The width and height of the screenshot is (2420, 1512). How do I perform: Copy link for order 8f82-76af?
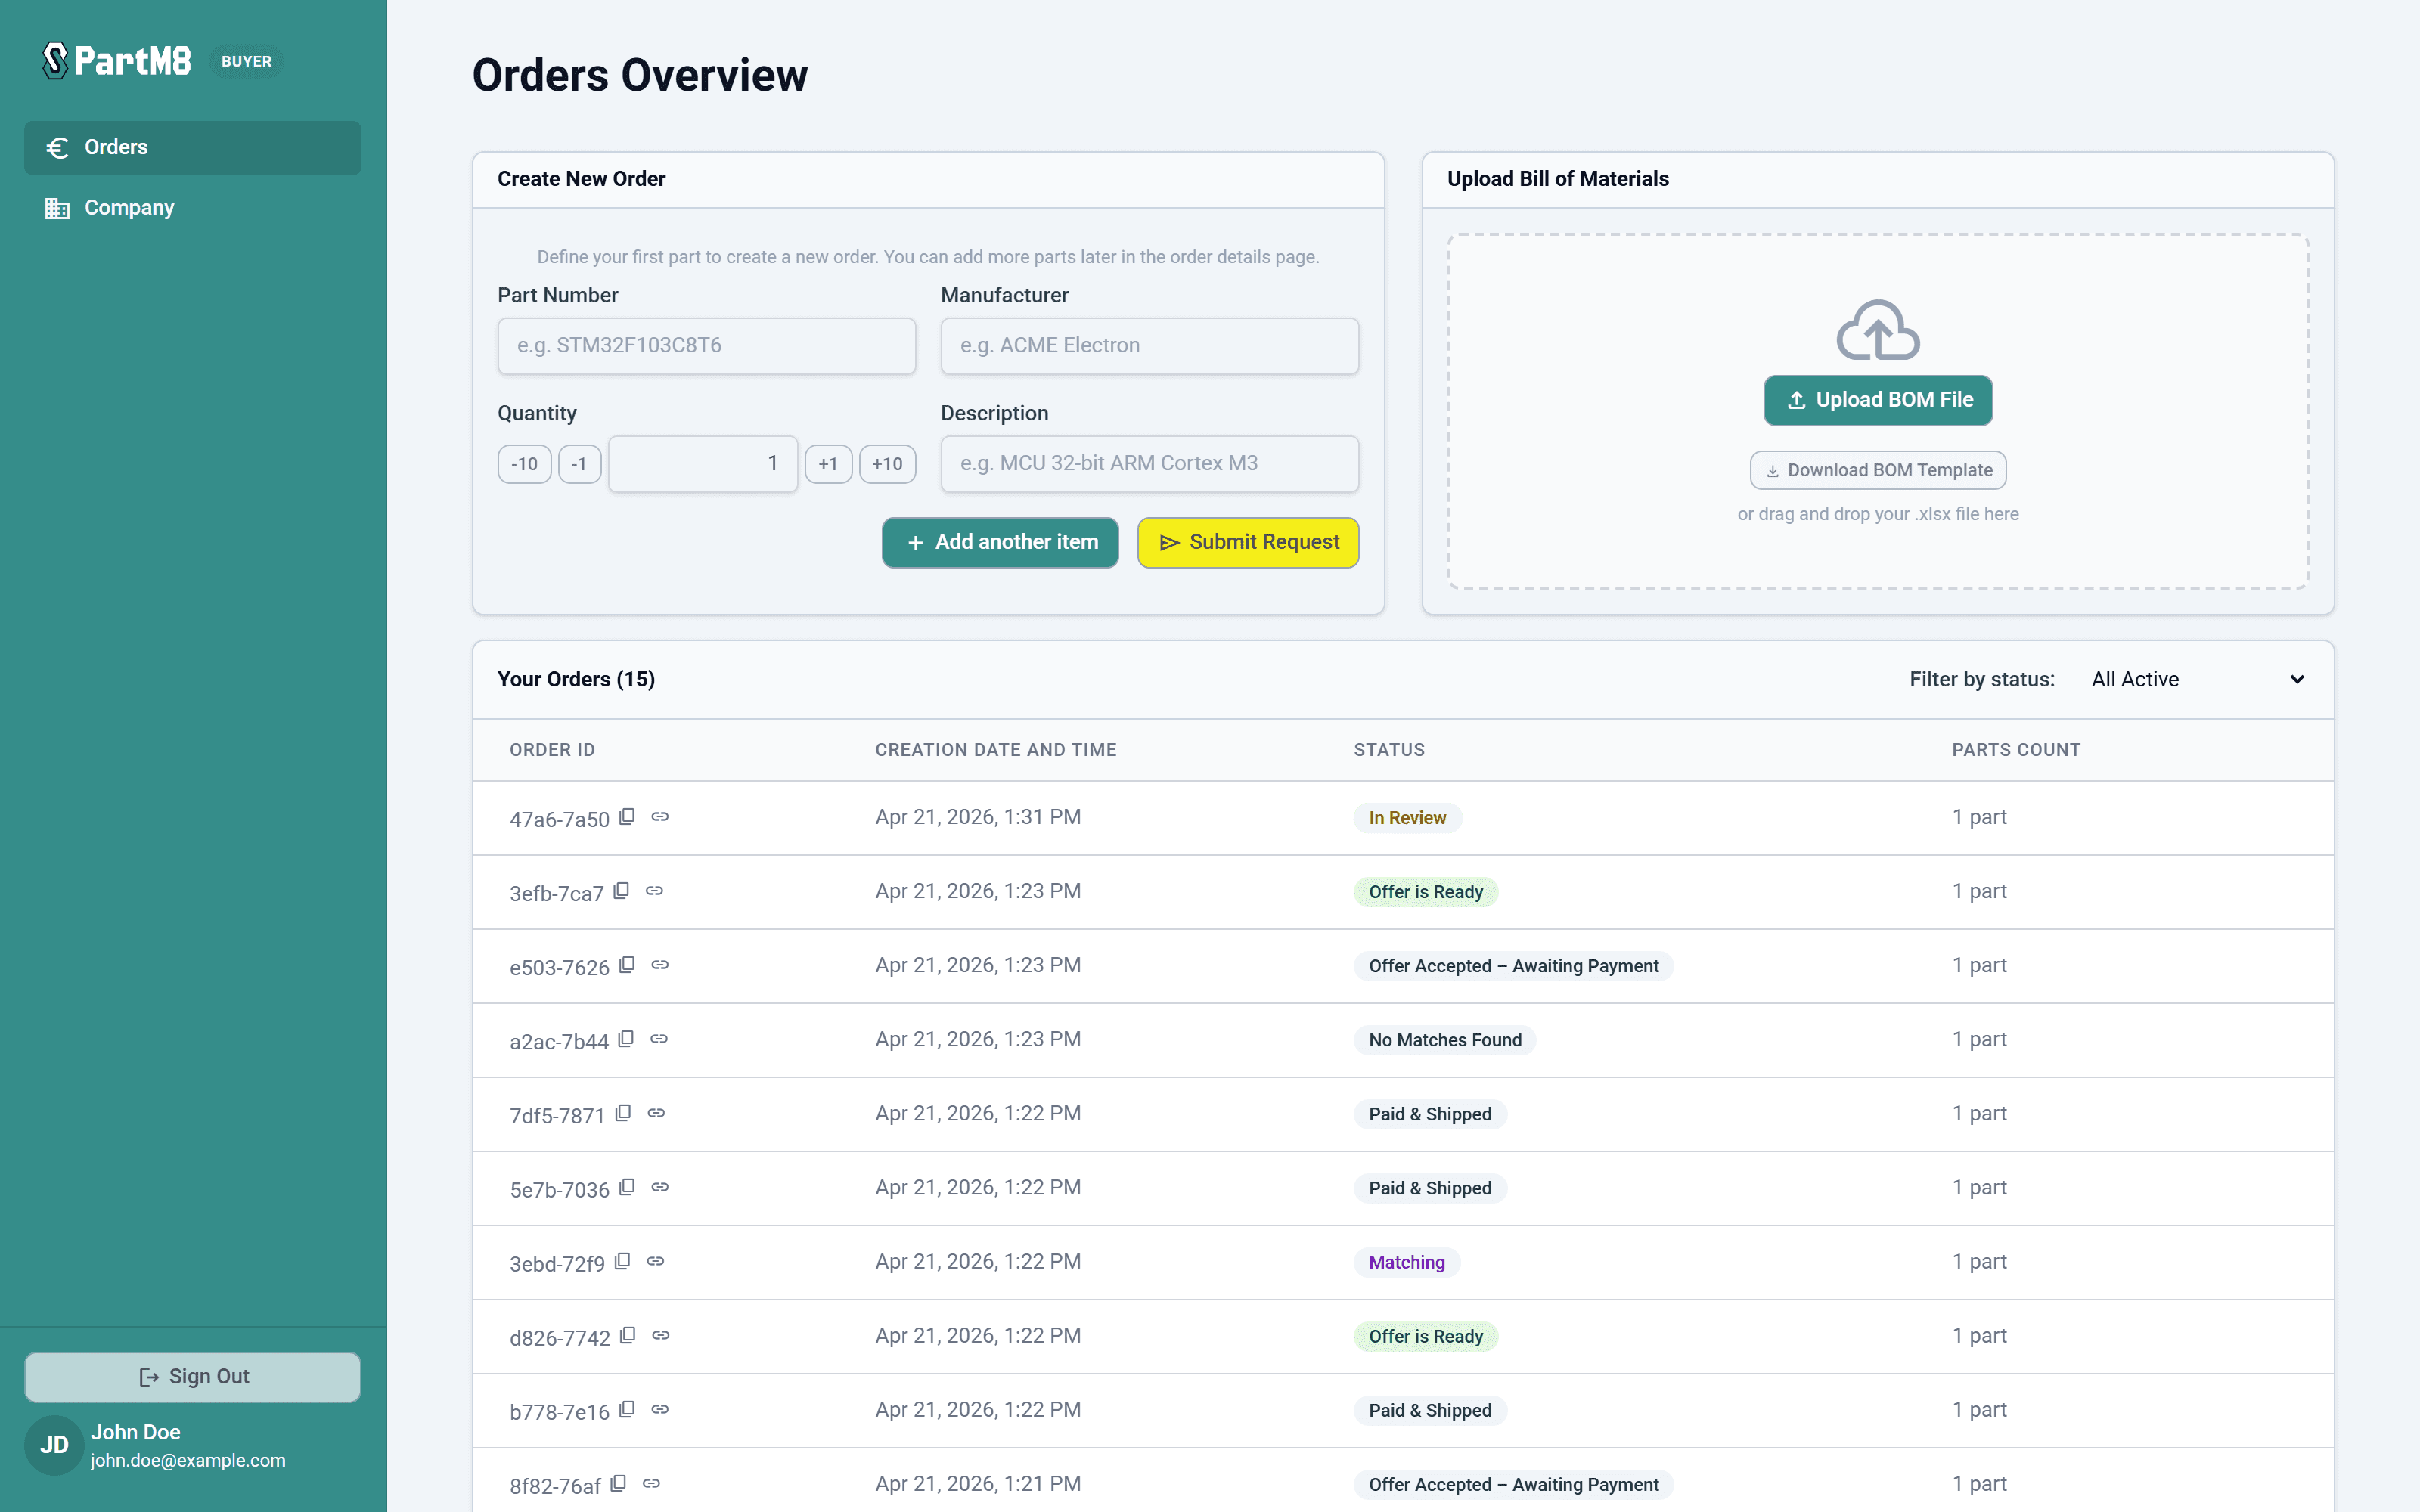click(x=651, y=1483)
